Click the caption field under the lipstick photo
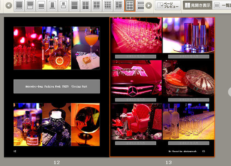The image size is (231, 166). point(189,57)
